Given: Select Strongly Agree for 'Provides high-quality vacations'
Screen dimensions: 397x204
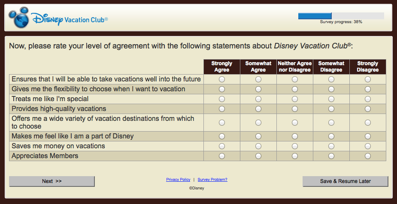Looking at the screenshot, I should point(222,109).
